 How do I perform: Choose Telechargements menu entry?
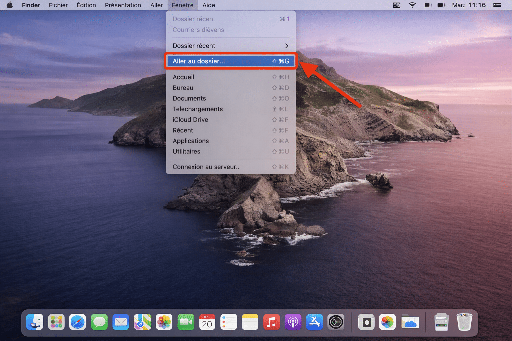pos(231,109)
